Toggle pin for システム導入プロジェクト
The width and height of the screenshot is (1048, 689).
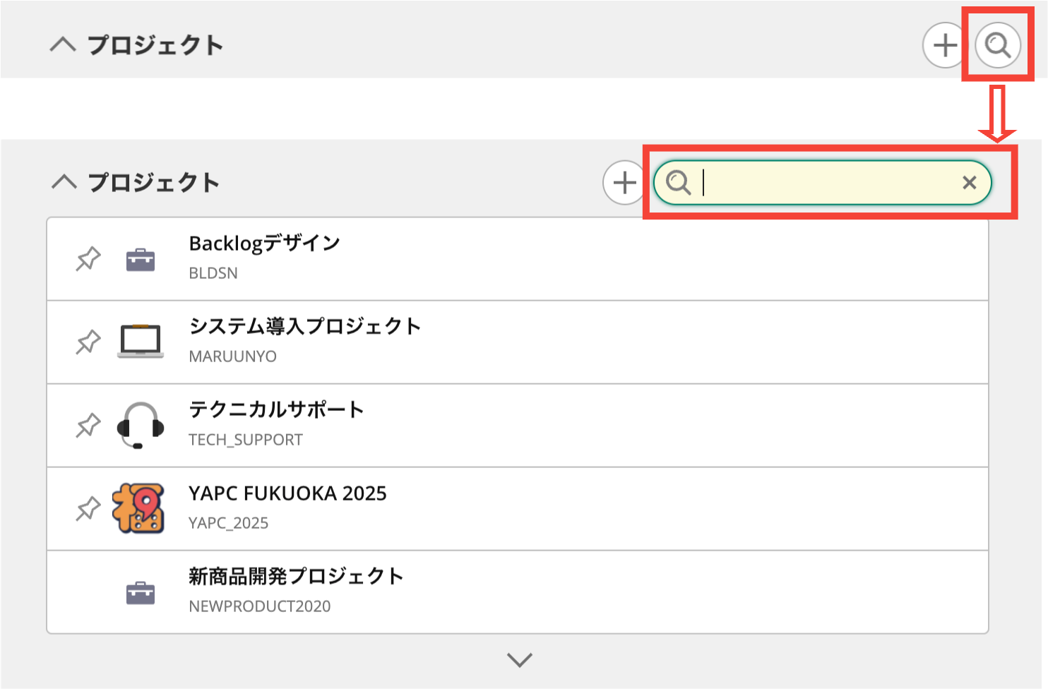(x=88, y=342)
